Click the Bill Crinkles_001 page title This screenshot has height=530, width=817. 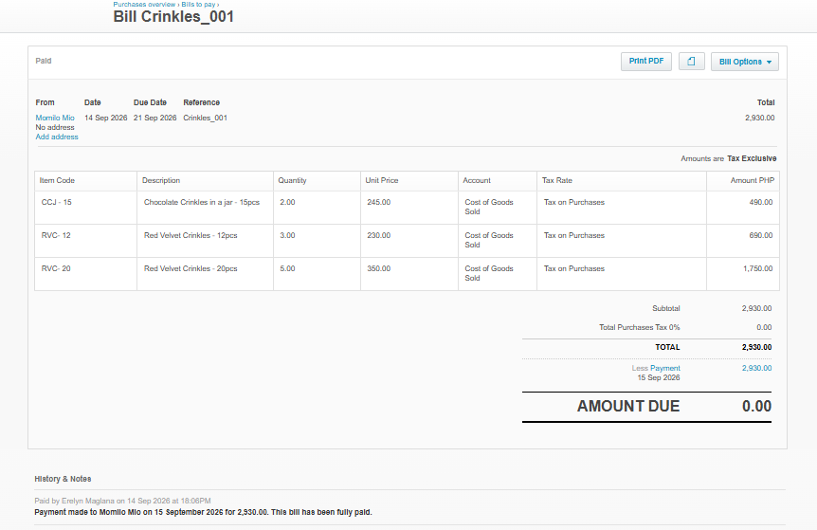[x=173, y=17]
